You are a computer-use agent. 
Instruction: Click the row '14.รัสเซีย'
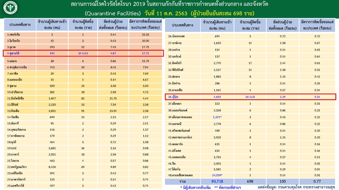(x=83, y=117)
